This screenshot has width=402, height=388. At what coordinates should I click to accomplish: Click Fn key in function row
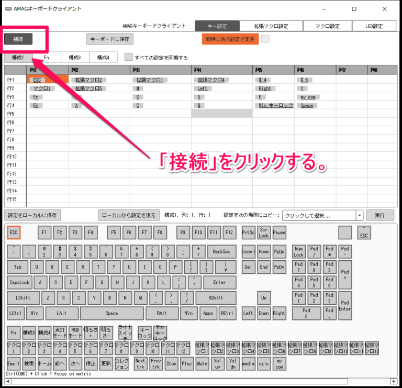[14, 332]
